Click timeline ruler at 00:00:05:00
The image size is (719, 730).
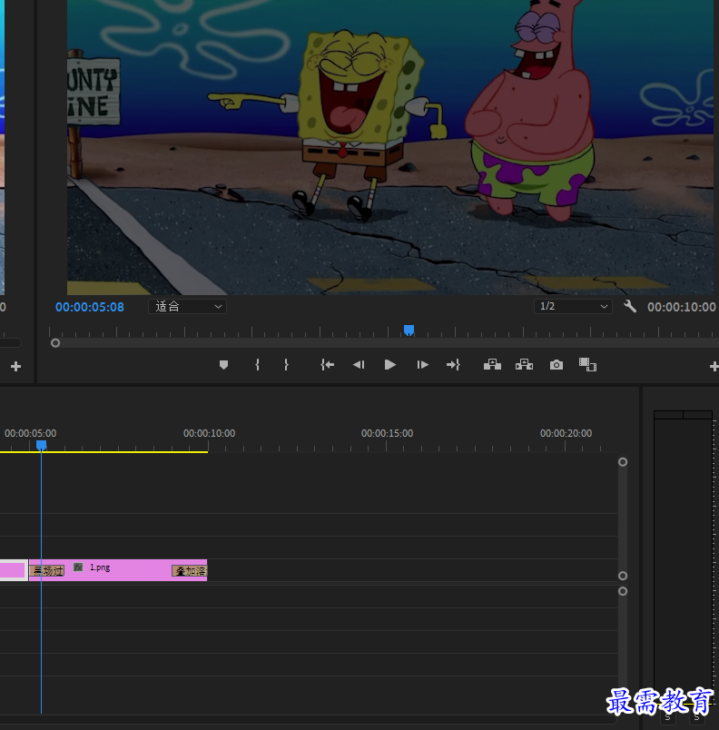coord(30,433)
